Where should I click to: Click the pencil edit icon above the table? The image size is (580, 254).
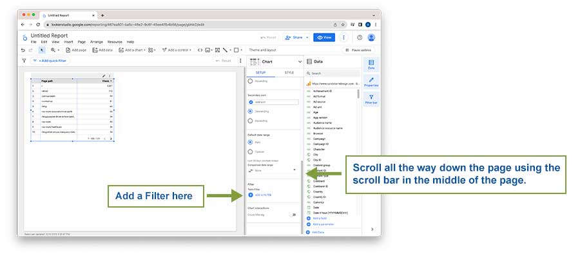[x=104, y=76]
